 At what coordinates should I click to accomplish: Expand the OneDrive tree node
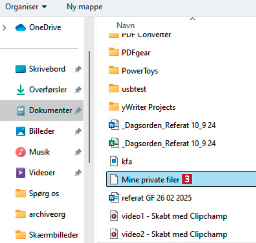pos(4,28)
